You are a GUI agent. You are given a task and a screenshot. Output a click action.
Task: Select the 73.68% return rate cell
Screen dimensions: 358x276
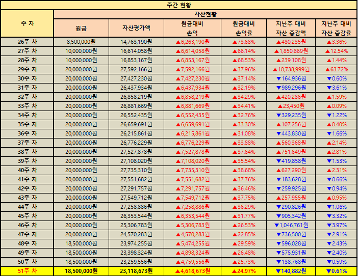pos(244,42)
